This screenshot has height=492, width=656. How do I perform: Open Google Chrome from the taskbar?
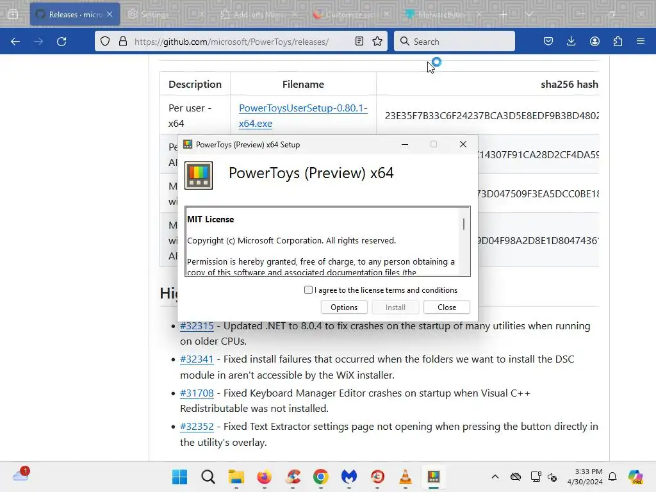(x=320, y=477)
